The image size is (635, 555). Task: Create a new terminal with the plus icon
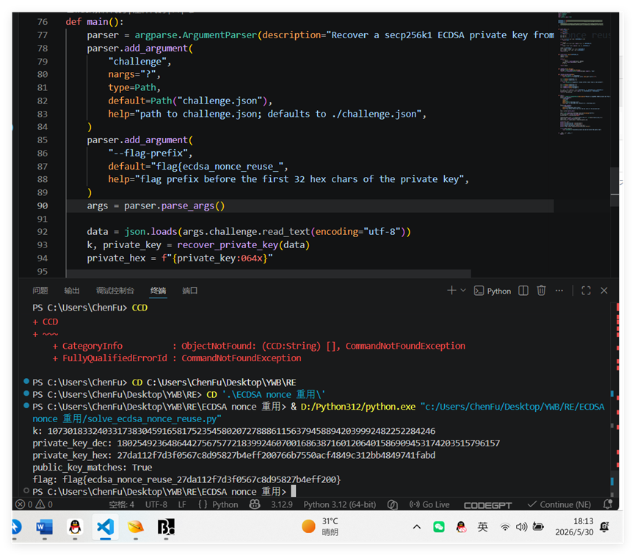click(x=451, y=291)
